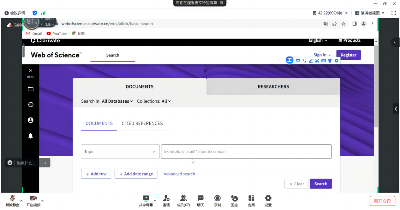Screen dimensions: 400x210
Task: Switch to the RESEARCHERS tab
Action: tap(273, 87)
